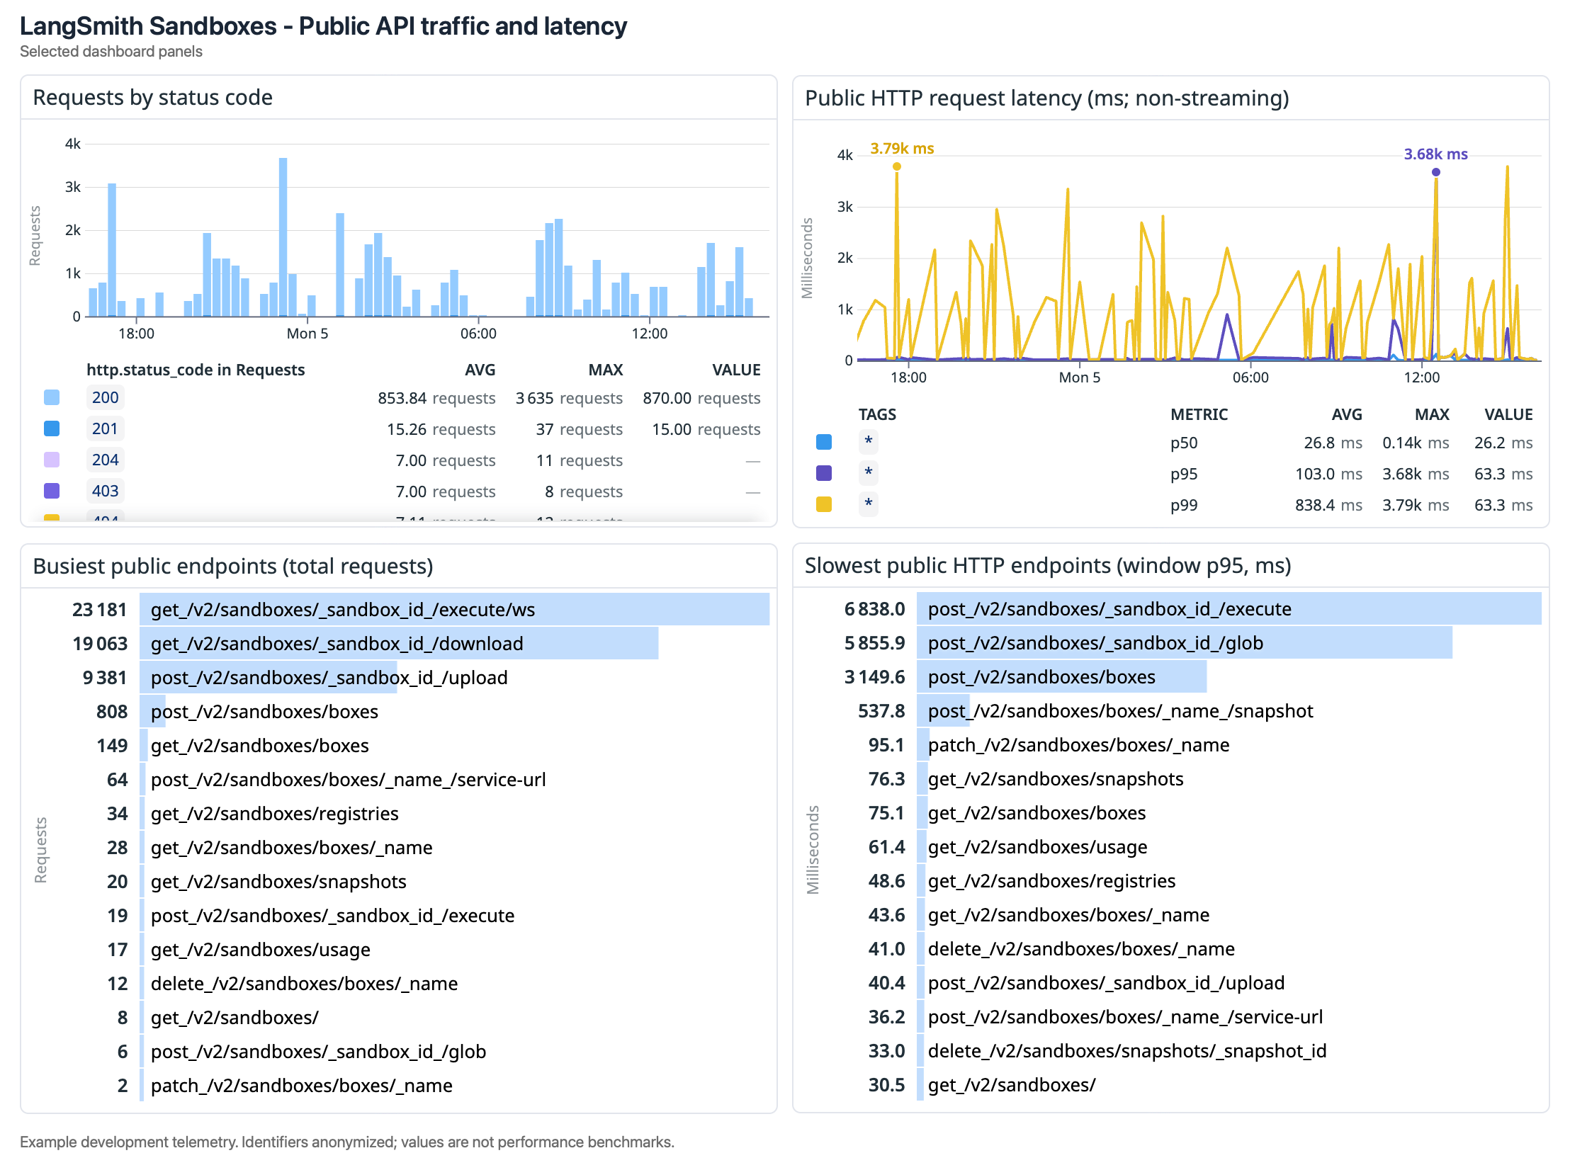The height and width of the screenshot is (1170, 1570).
Task: Sort by the AVG column in status table
Action: tap(480, 370)
